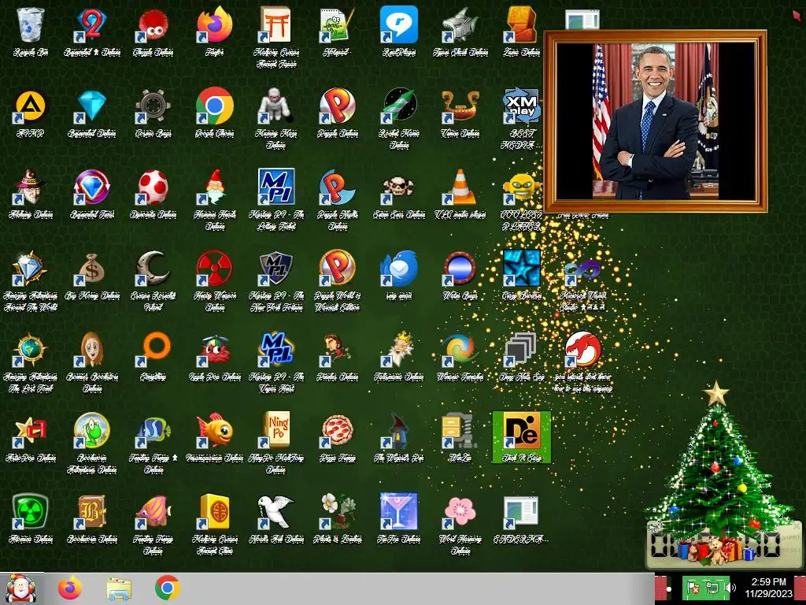
Task: Click the framed portrait photo widget
Action: [x=656, y=121]
